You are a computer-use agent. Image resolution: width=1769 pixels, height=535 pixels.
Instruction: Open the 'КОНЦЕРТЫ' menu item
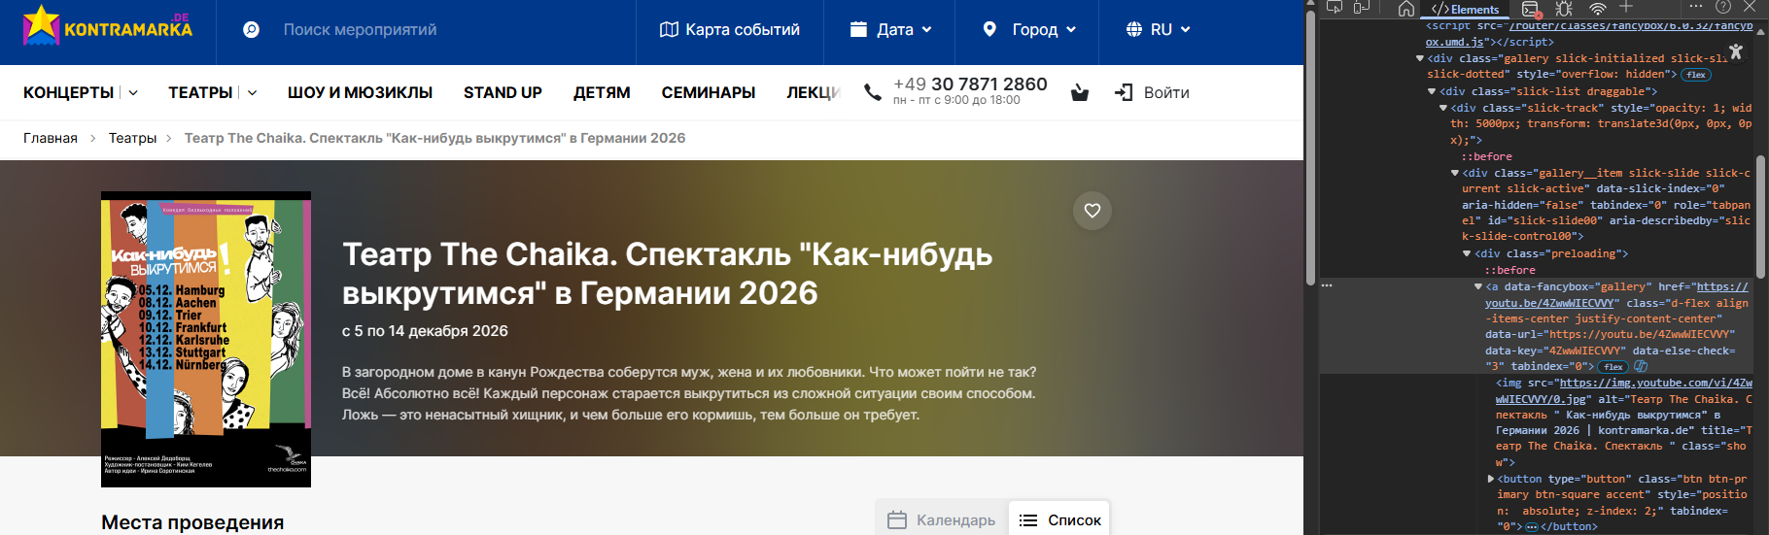tap(69, 93)
